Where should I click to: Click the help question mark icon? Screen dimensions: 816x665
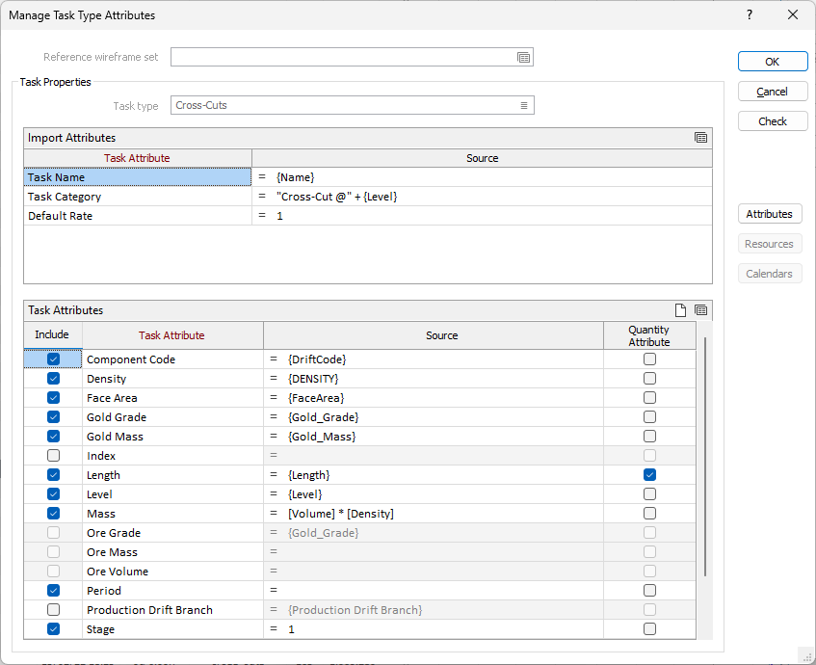[750, 15]
